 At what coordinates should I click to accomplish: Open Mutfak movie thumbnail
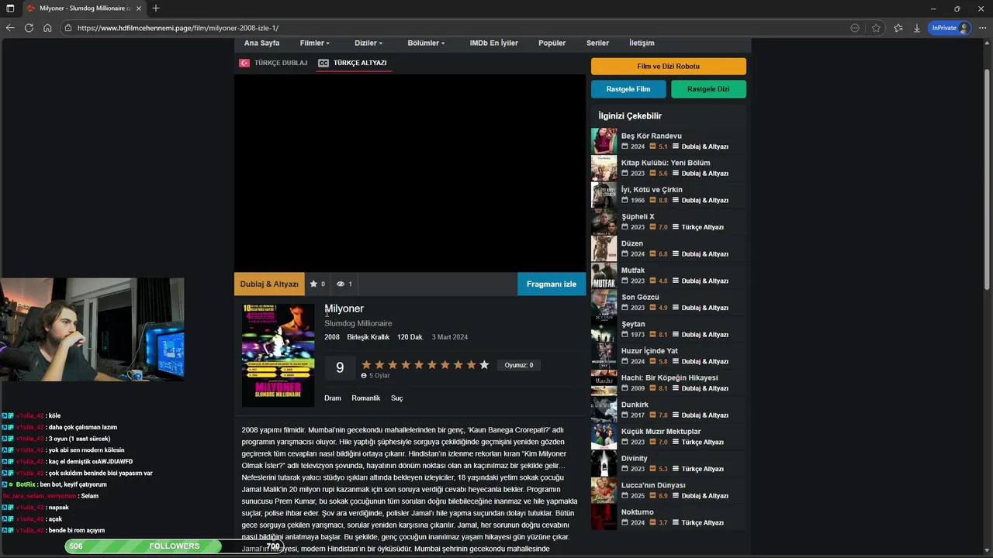pyautogui.click(x=604, y=275)
